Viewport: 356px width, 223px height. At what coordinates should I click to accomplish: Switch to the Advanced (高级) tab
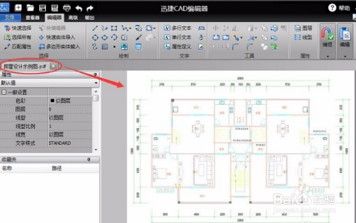click(73, 17)
